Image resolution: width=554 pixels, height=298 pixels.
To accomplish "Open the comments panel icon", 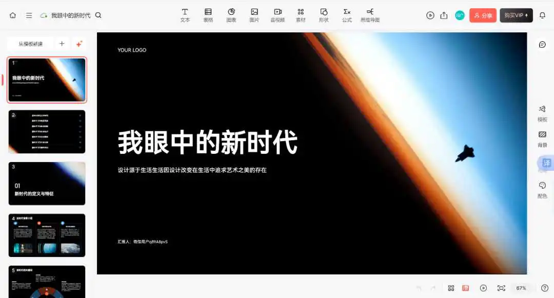I will coord(542,45).
